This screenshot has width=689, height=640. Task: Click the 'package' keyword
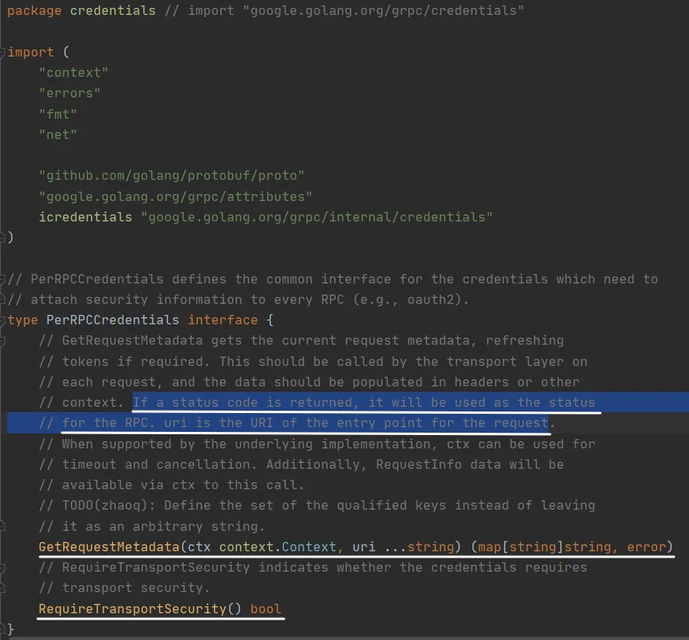tap(35, 10)
